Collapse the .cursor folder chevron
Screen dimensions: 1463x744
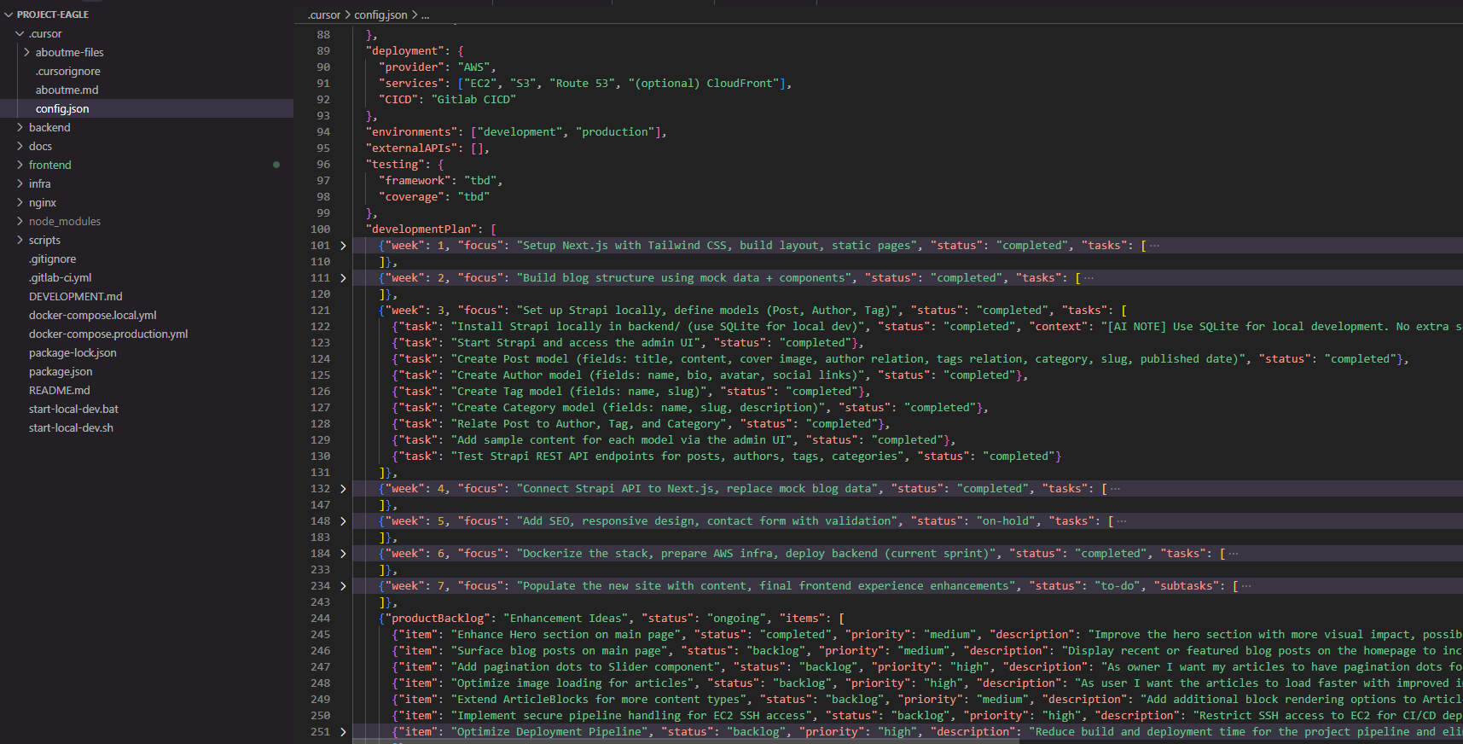tap(20, 34)
